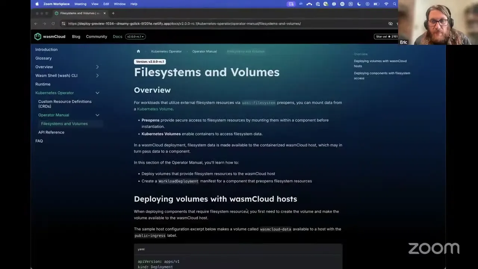Open the Community navbar link
Image resolution: width=478 pixels, height=269 pixels.
coord(96,37)
